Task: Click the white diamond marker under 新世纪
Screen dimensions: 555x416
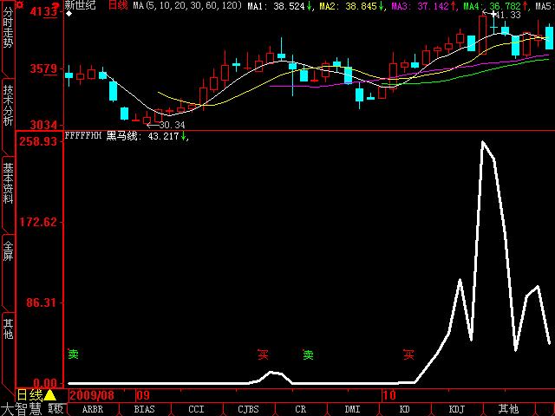Action: coord(69,14)
